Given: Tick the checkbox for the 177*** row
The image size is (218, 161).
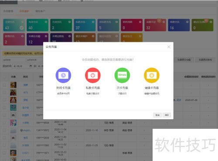Looking at the screenshot, I should click(x=4, y=92).
